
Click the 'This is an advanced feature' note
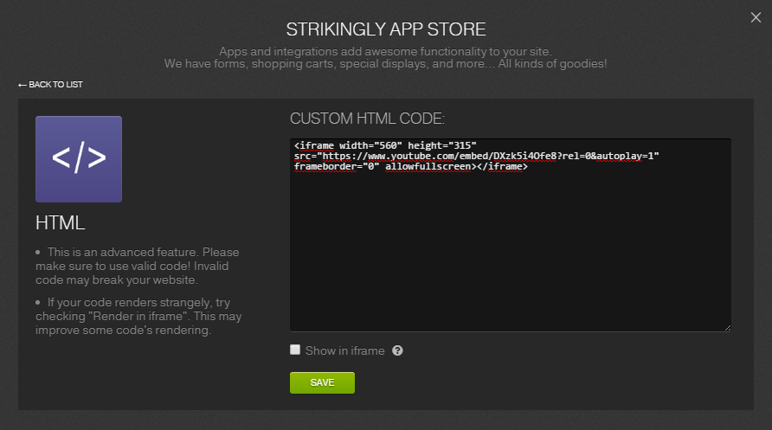click(138, 266)
